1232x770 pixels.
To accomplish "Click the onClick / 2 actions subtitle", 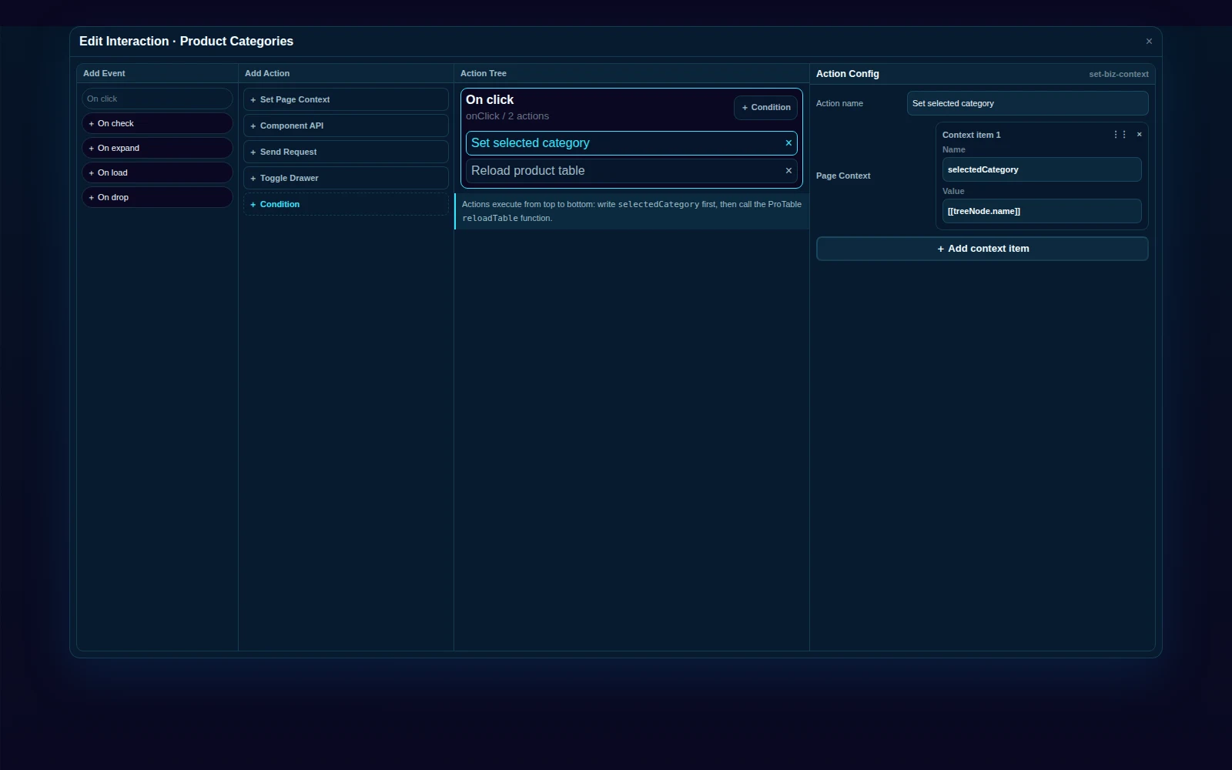I will (507, 116).
